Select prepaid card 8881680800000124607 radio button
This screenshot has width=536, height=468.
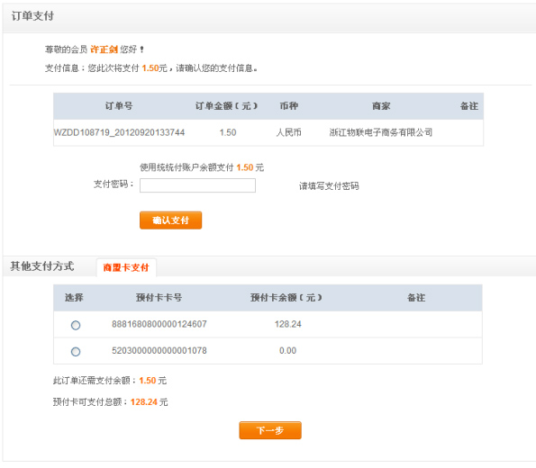pyautogui.click(x=76, y=325)
